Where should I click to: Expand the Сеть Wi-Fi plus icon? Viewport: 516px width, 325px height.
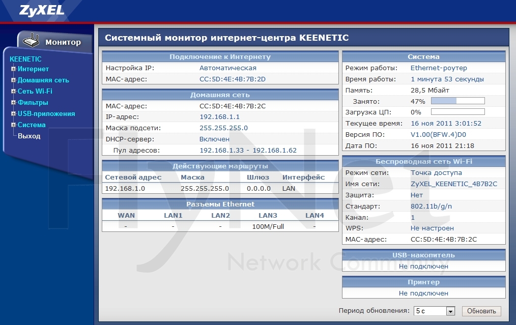click(14, 92)
